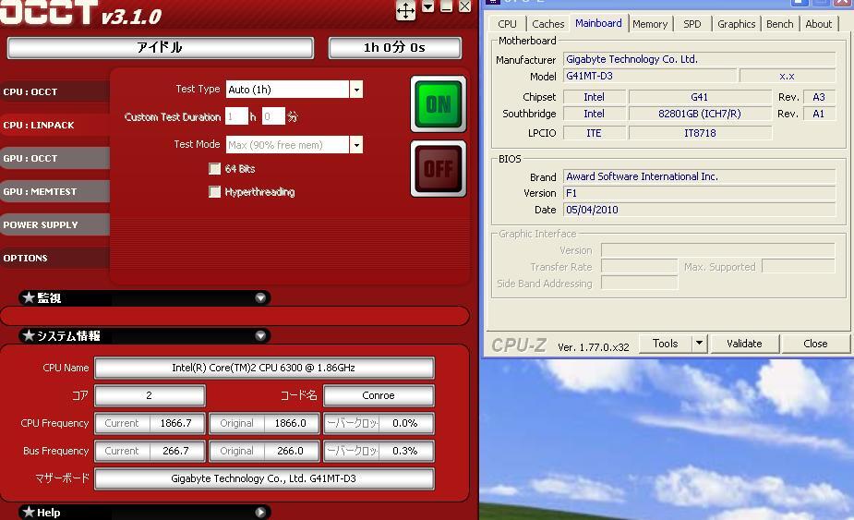Open the CPU-Z Tools dropdown arrow
This screenshot has height=520, width=854.
coord(699,344)
